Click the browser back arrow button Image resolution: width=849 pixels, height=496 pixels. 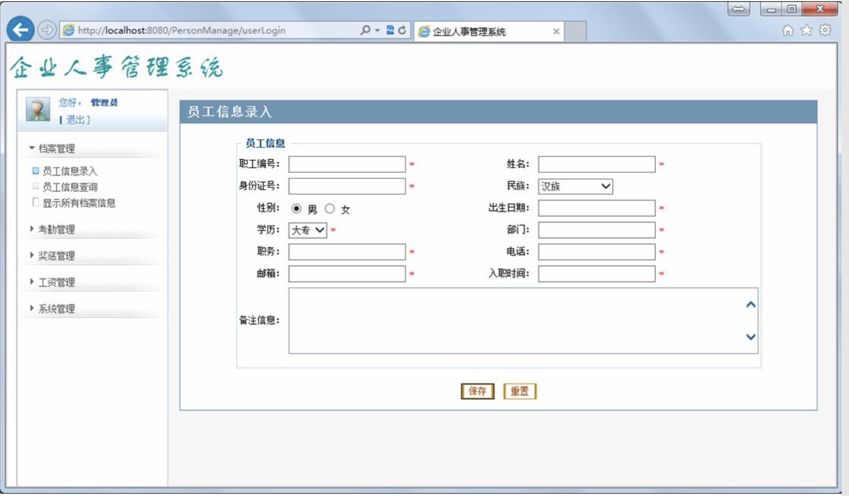pyautogui.click(x=20, y=30)
